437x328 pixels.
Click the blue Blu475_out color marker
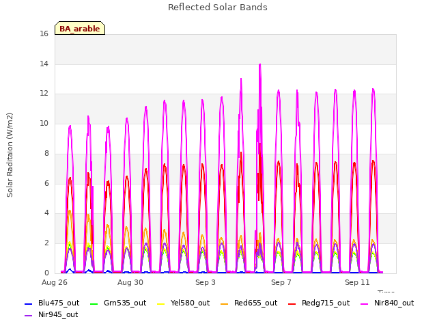(x=29, y=303)
